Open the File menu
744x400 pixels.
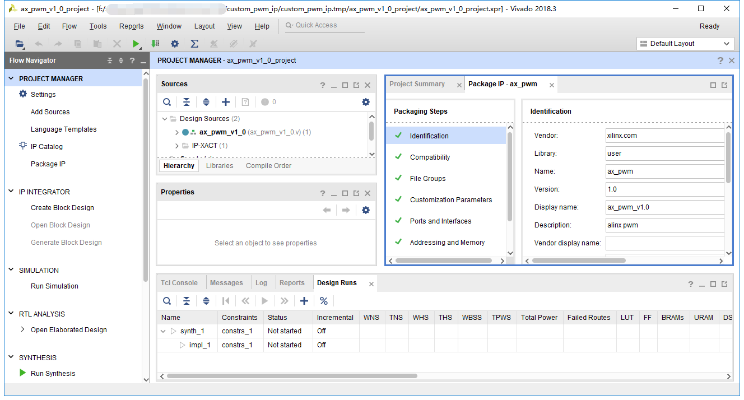point(20,26)
